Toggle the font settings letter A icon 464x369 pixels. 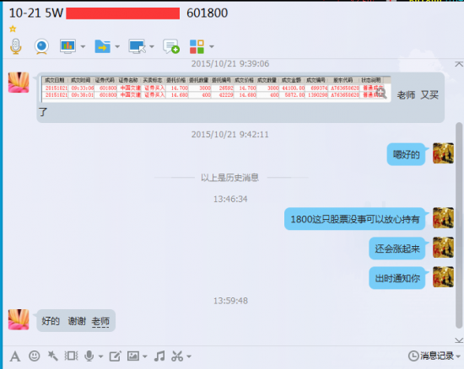15,356
